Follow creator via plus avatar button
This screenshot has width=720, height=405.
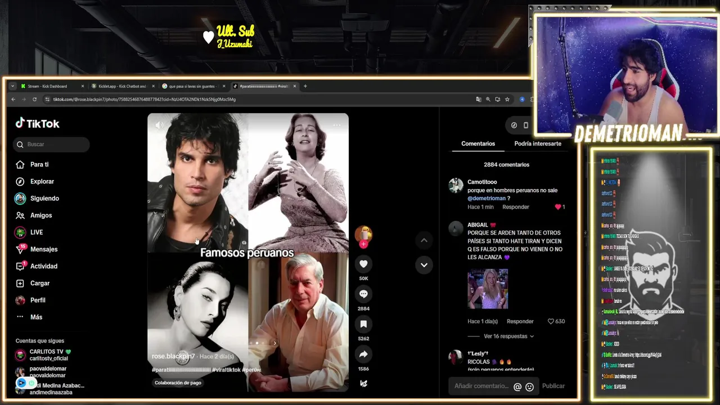tap(363, 244)
